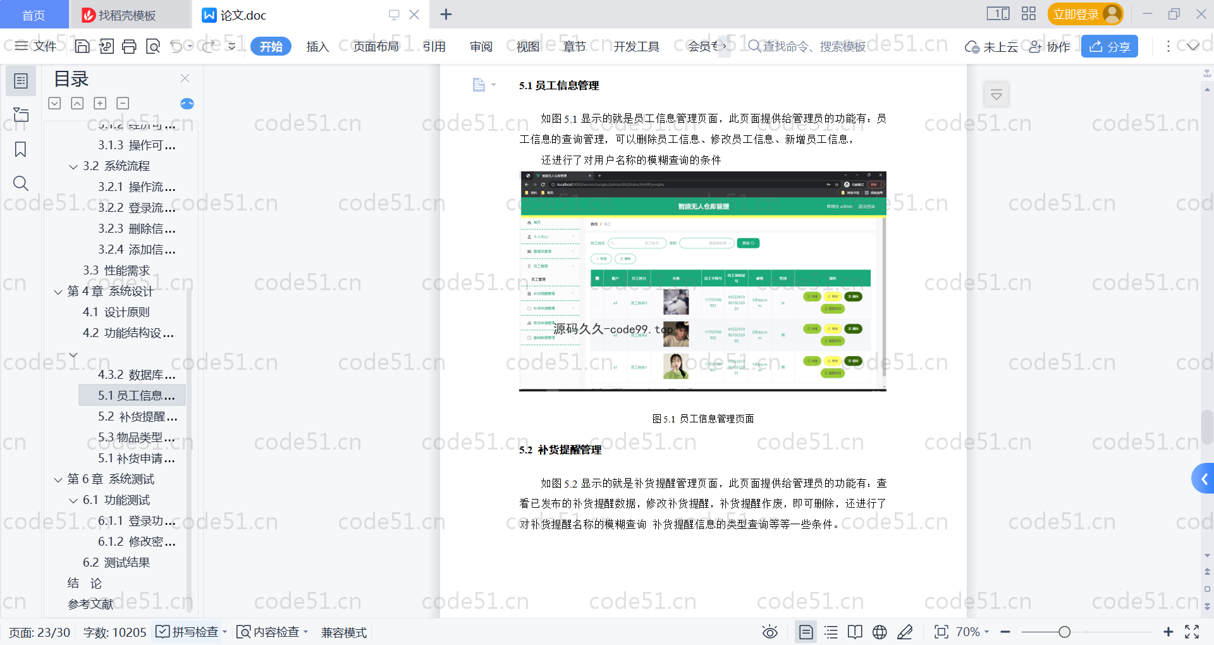Click the Print icon in quick toolbar
The height and width of the screenshot is (645, 1214).
[x=129, y=46]
